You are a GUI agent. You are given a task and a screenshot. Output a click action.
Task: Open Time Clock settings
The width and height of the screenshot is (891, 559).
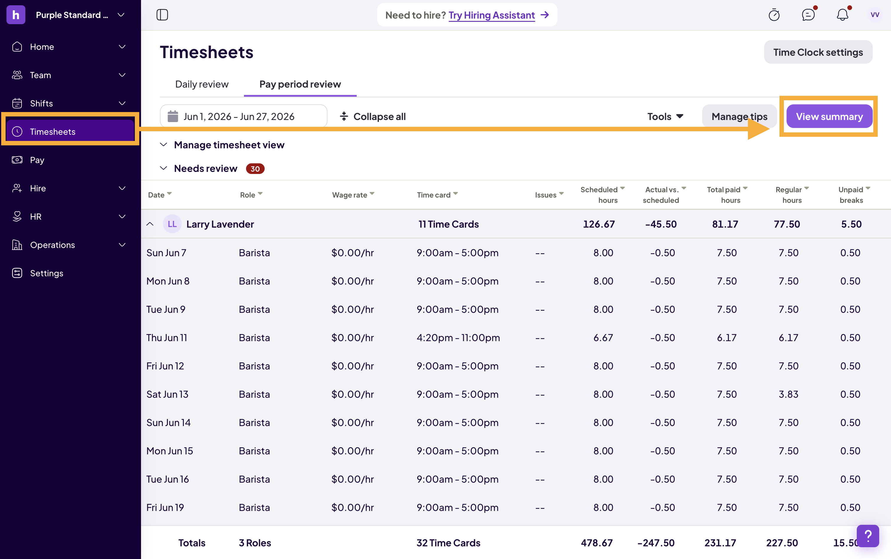(x=818, y=52)
